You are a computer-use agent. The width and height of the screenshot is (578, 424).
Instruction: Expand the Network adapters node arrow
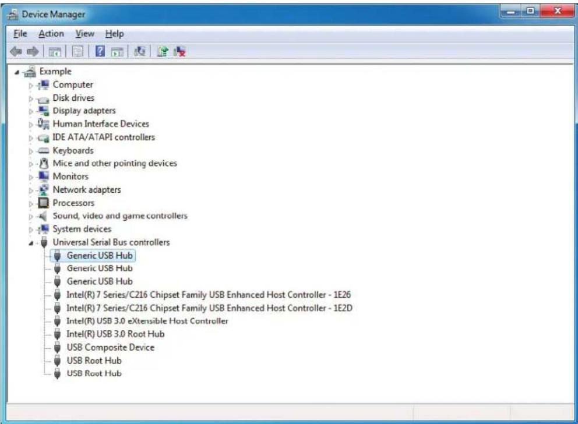tap(31, 190)
